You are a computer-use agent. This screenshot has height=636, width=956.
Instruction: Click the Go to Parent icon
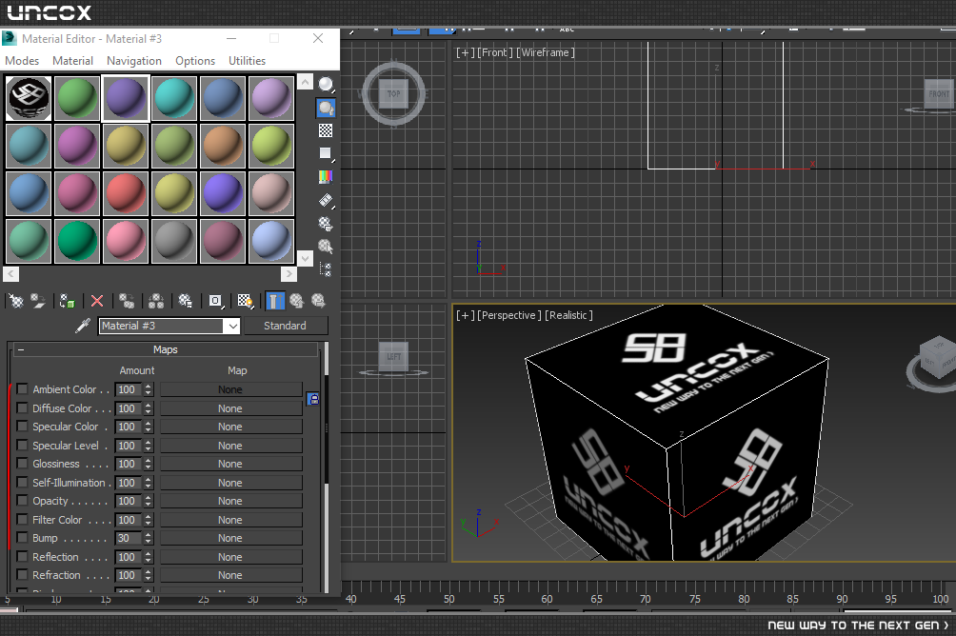296,301
